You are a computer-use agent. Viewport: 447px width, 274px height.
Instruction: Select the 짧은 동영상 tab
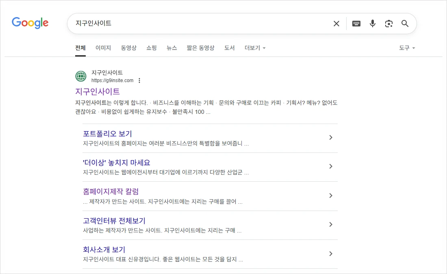point(200,48)
